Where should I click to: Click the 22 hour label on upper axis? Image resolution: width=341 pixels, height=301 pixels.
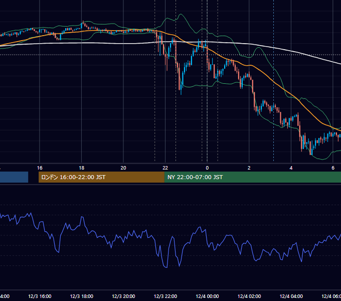tap(165, 168)
